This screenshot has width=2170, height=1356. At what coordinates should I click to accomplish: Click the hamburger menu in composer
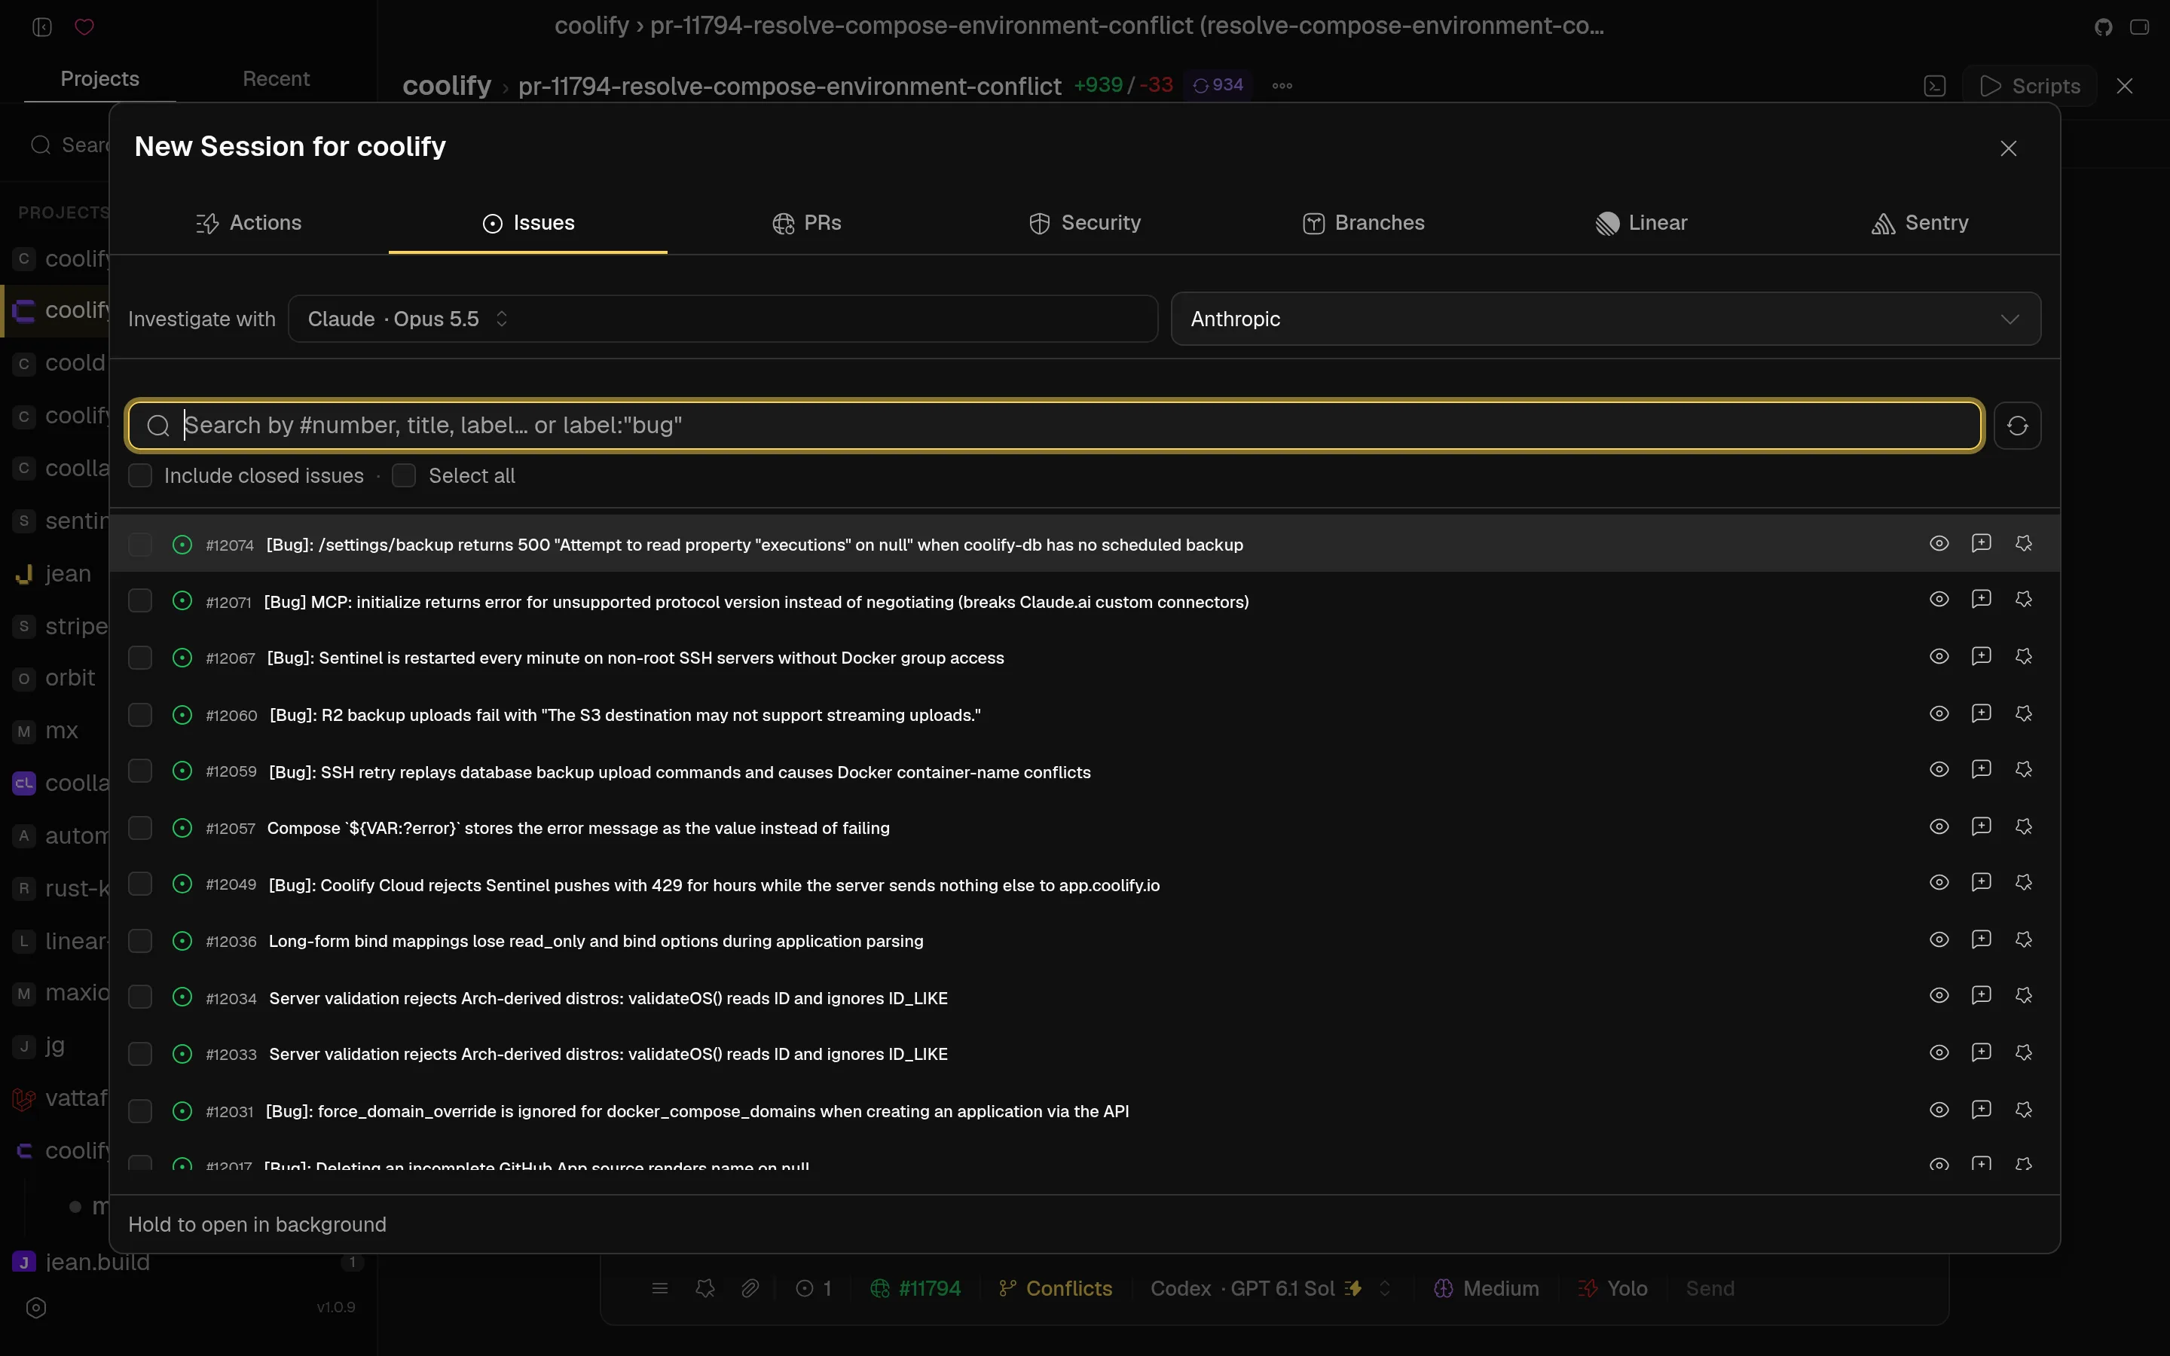(660, 1289)
